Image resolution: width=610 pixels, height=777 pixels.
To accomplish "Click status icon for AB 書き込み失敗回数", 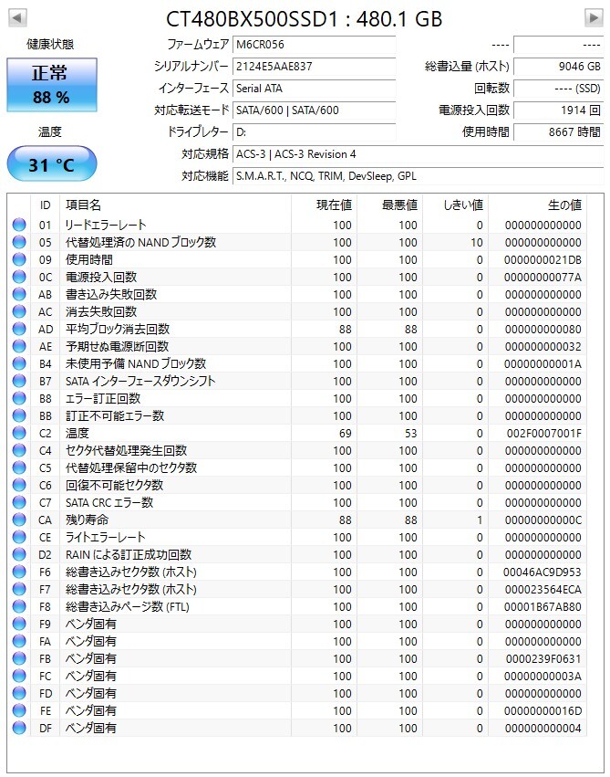I will pyautogui.click(x=19, y=294).
